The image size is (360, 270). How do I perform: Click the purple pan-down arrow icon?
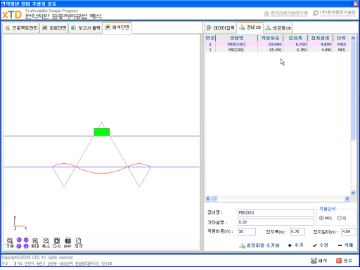point(26,246)
